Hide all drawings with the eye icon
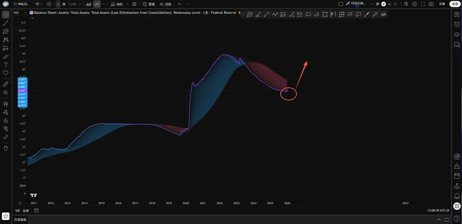The width and height of the screenshot is (462, 224). (6, 129)
